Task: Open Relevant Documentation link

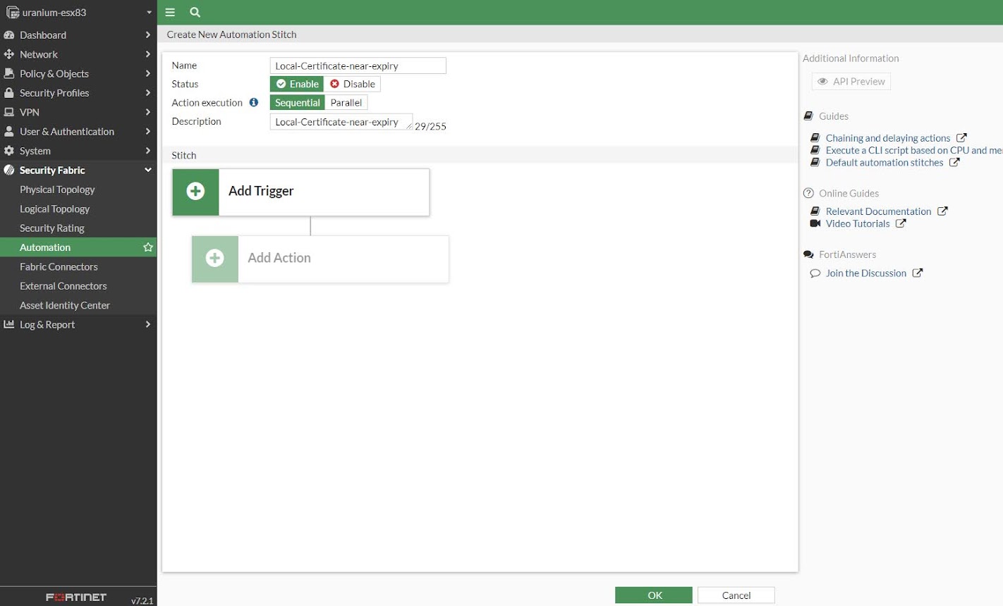Action: (x=878, y=211)
